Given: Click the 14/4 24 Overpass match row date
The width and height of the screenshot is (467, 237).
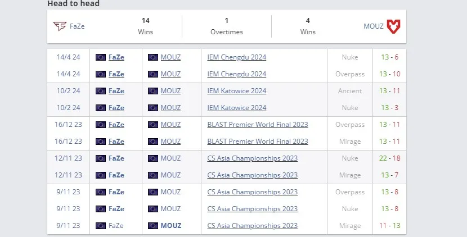Looking at the screenshot, I should click(68, 74).
